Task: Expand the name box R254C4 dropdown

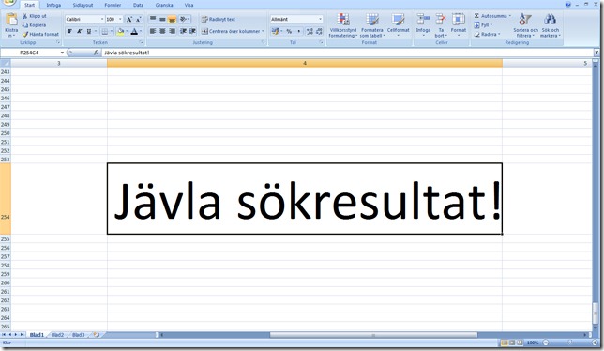Action: 62,53
